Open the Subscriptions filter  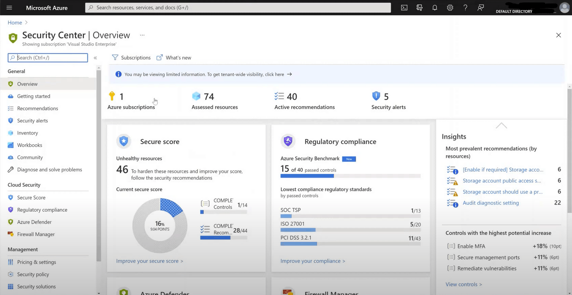[131, 58]
